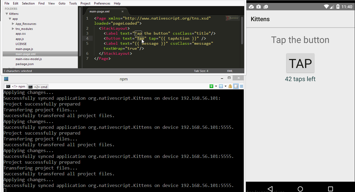The width and height of the screenshot is (355, 192).
Task: Click the XML syntax selector in status bar
Action: point(230,71)
